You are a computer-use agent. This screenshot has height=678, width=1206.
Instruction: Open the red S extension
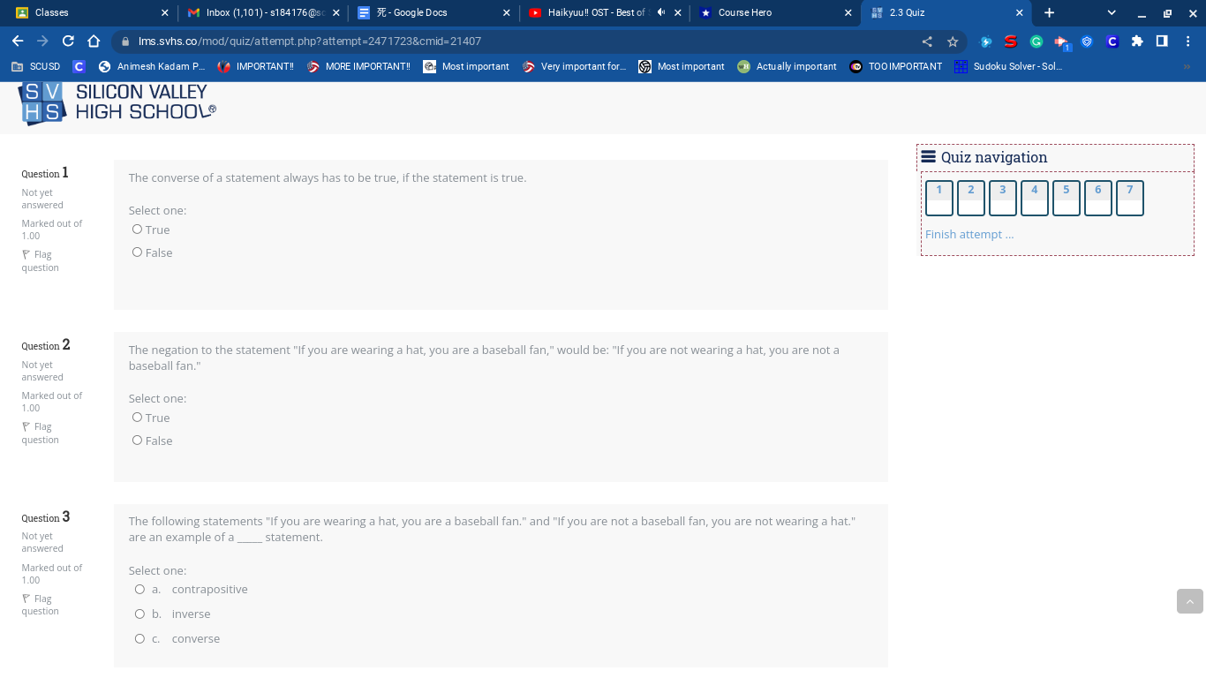1011,41
